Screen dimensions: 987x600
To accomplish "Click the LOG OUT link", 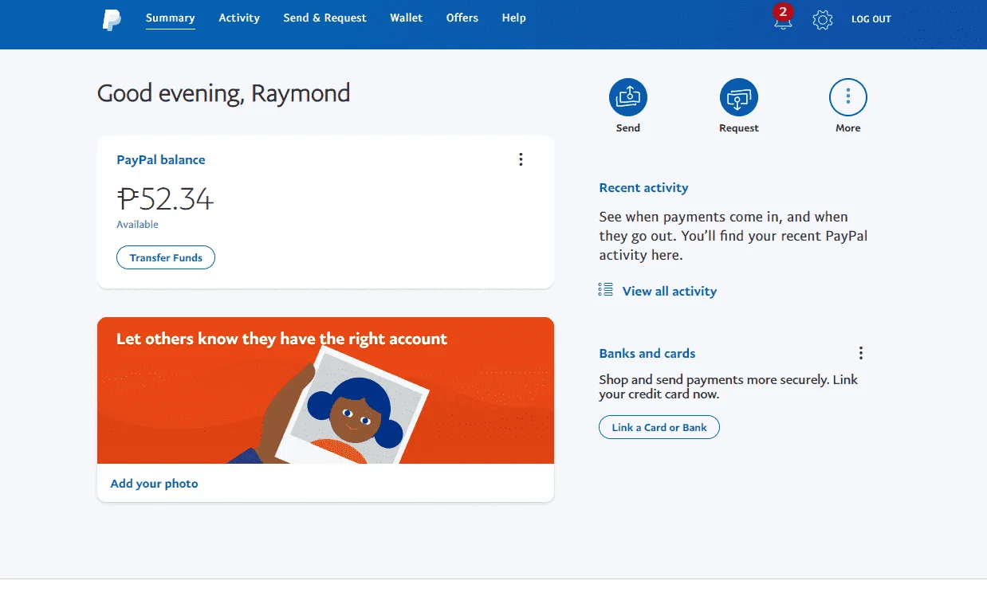I will click(x=871, y=19).
